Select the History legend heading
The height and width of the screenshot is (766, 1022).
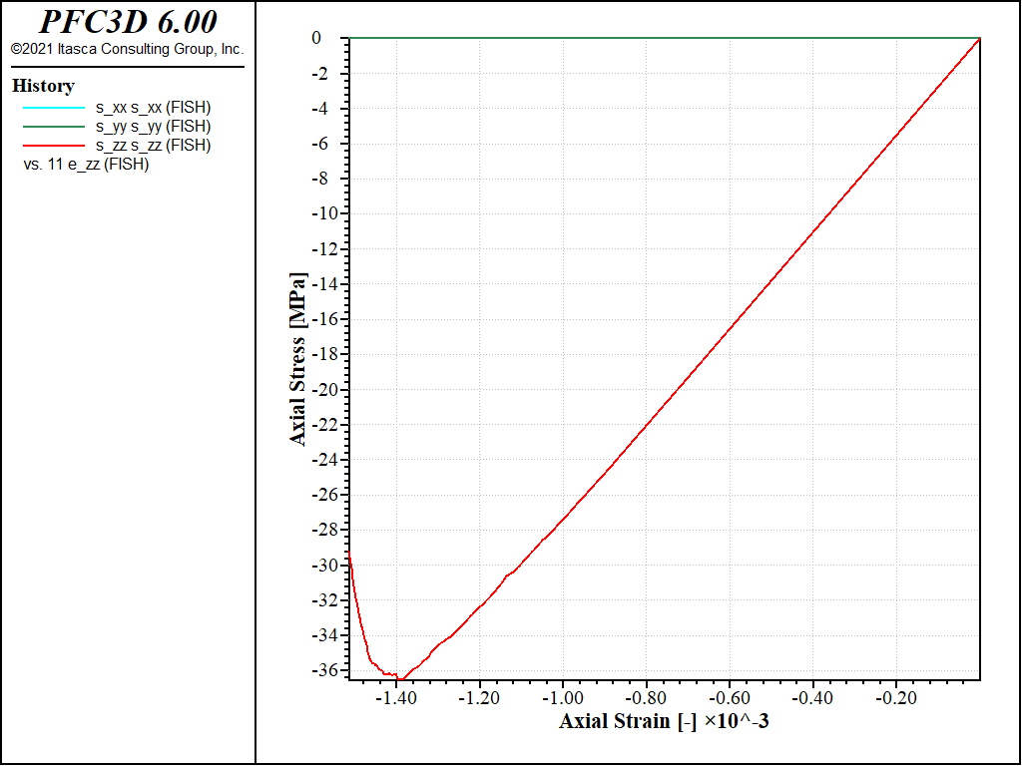coord(43,86)
